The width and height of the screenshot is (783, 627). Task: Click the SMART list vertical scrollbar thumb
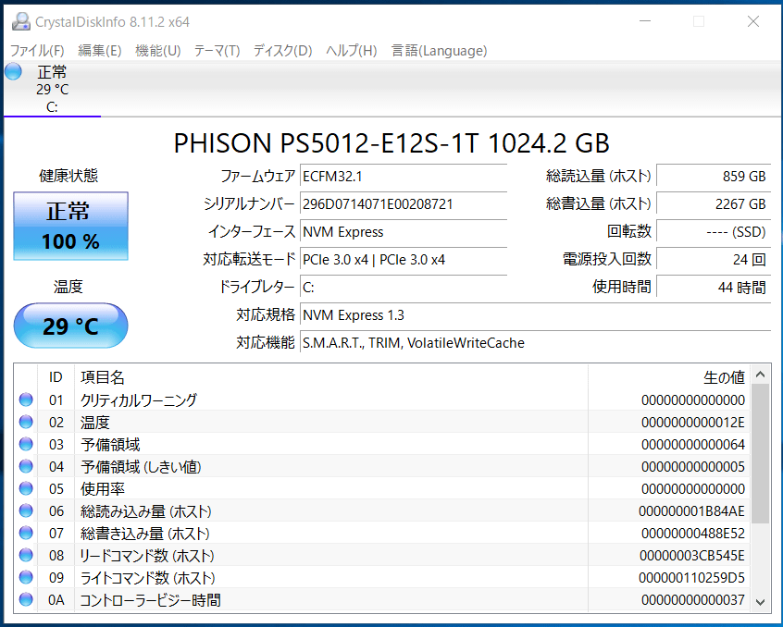(760, 453)
